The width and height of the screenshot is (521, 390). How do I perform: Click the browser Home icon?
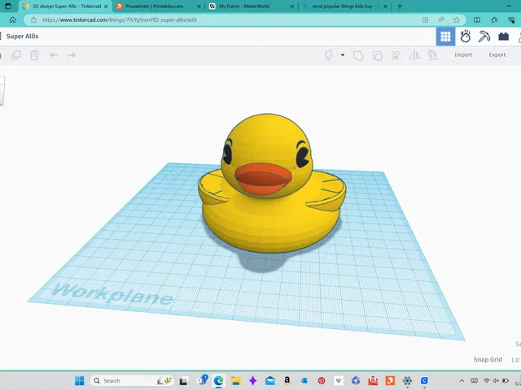(13, 19)
